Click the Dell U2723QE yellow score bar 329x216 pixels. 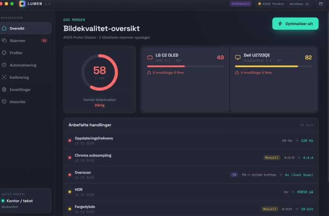tap(273, 67)
